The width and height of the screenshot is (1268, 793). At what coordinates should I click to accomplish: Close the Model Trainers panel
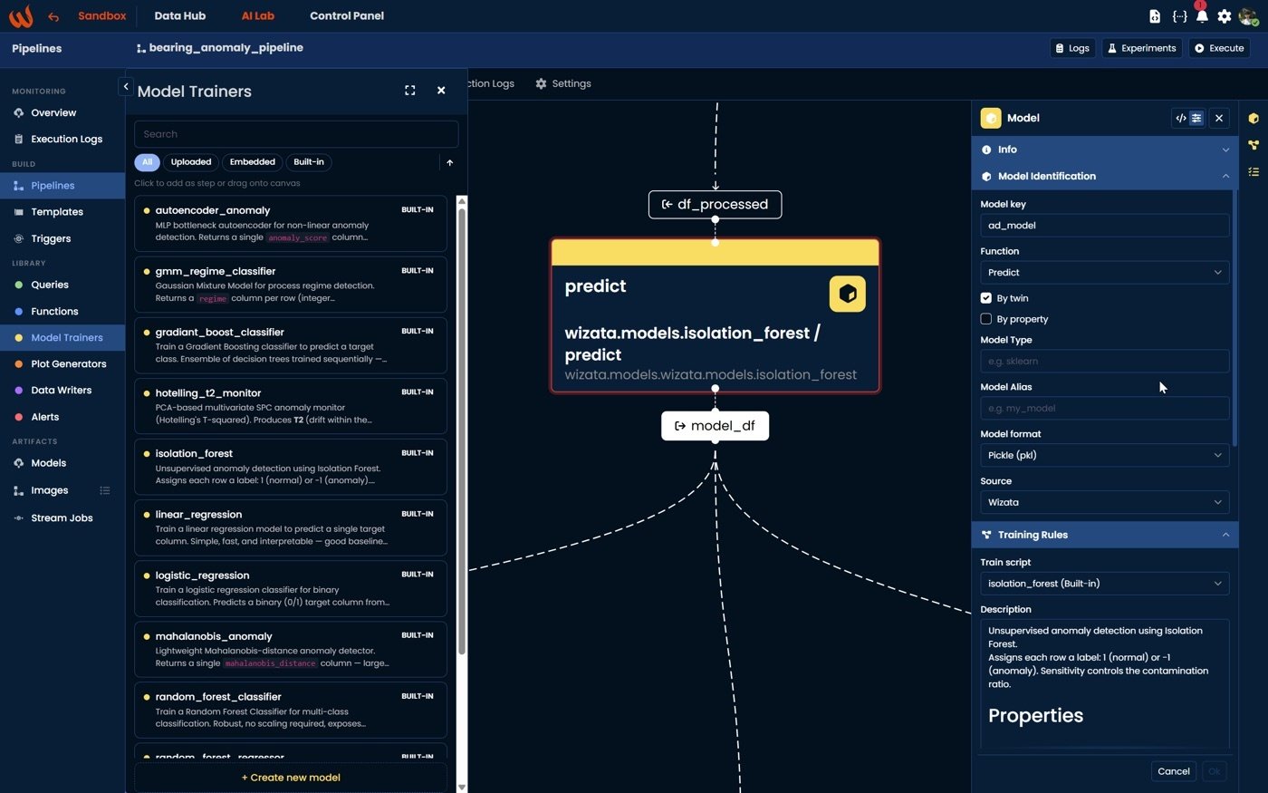[x=441, y=91]
